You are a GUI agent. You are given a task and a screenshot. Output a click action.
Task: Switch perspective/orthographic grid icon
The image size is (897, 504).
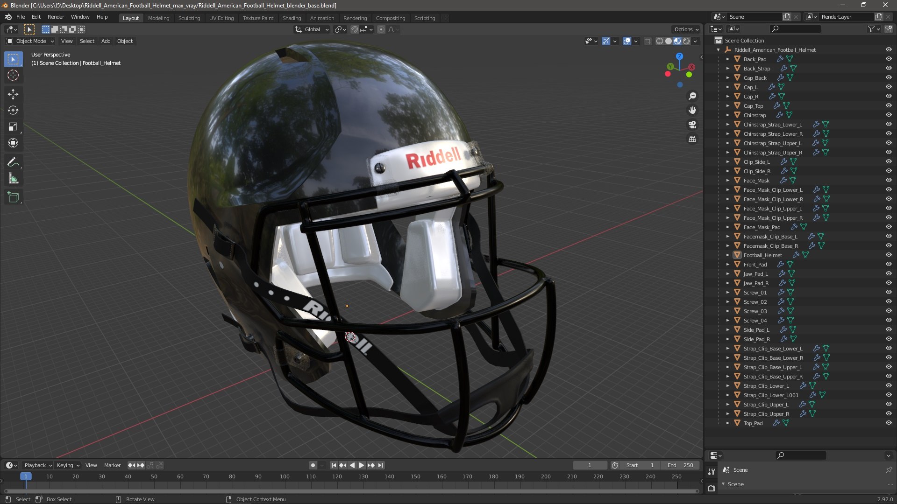click(x=692, y=139)
